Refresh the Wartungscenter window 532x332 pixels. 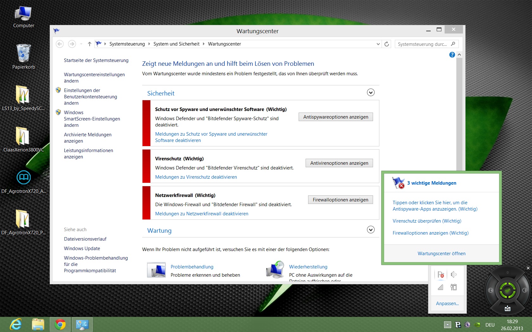[x=387, y=44]
